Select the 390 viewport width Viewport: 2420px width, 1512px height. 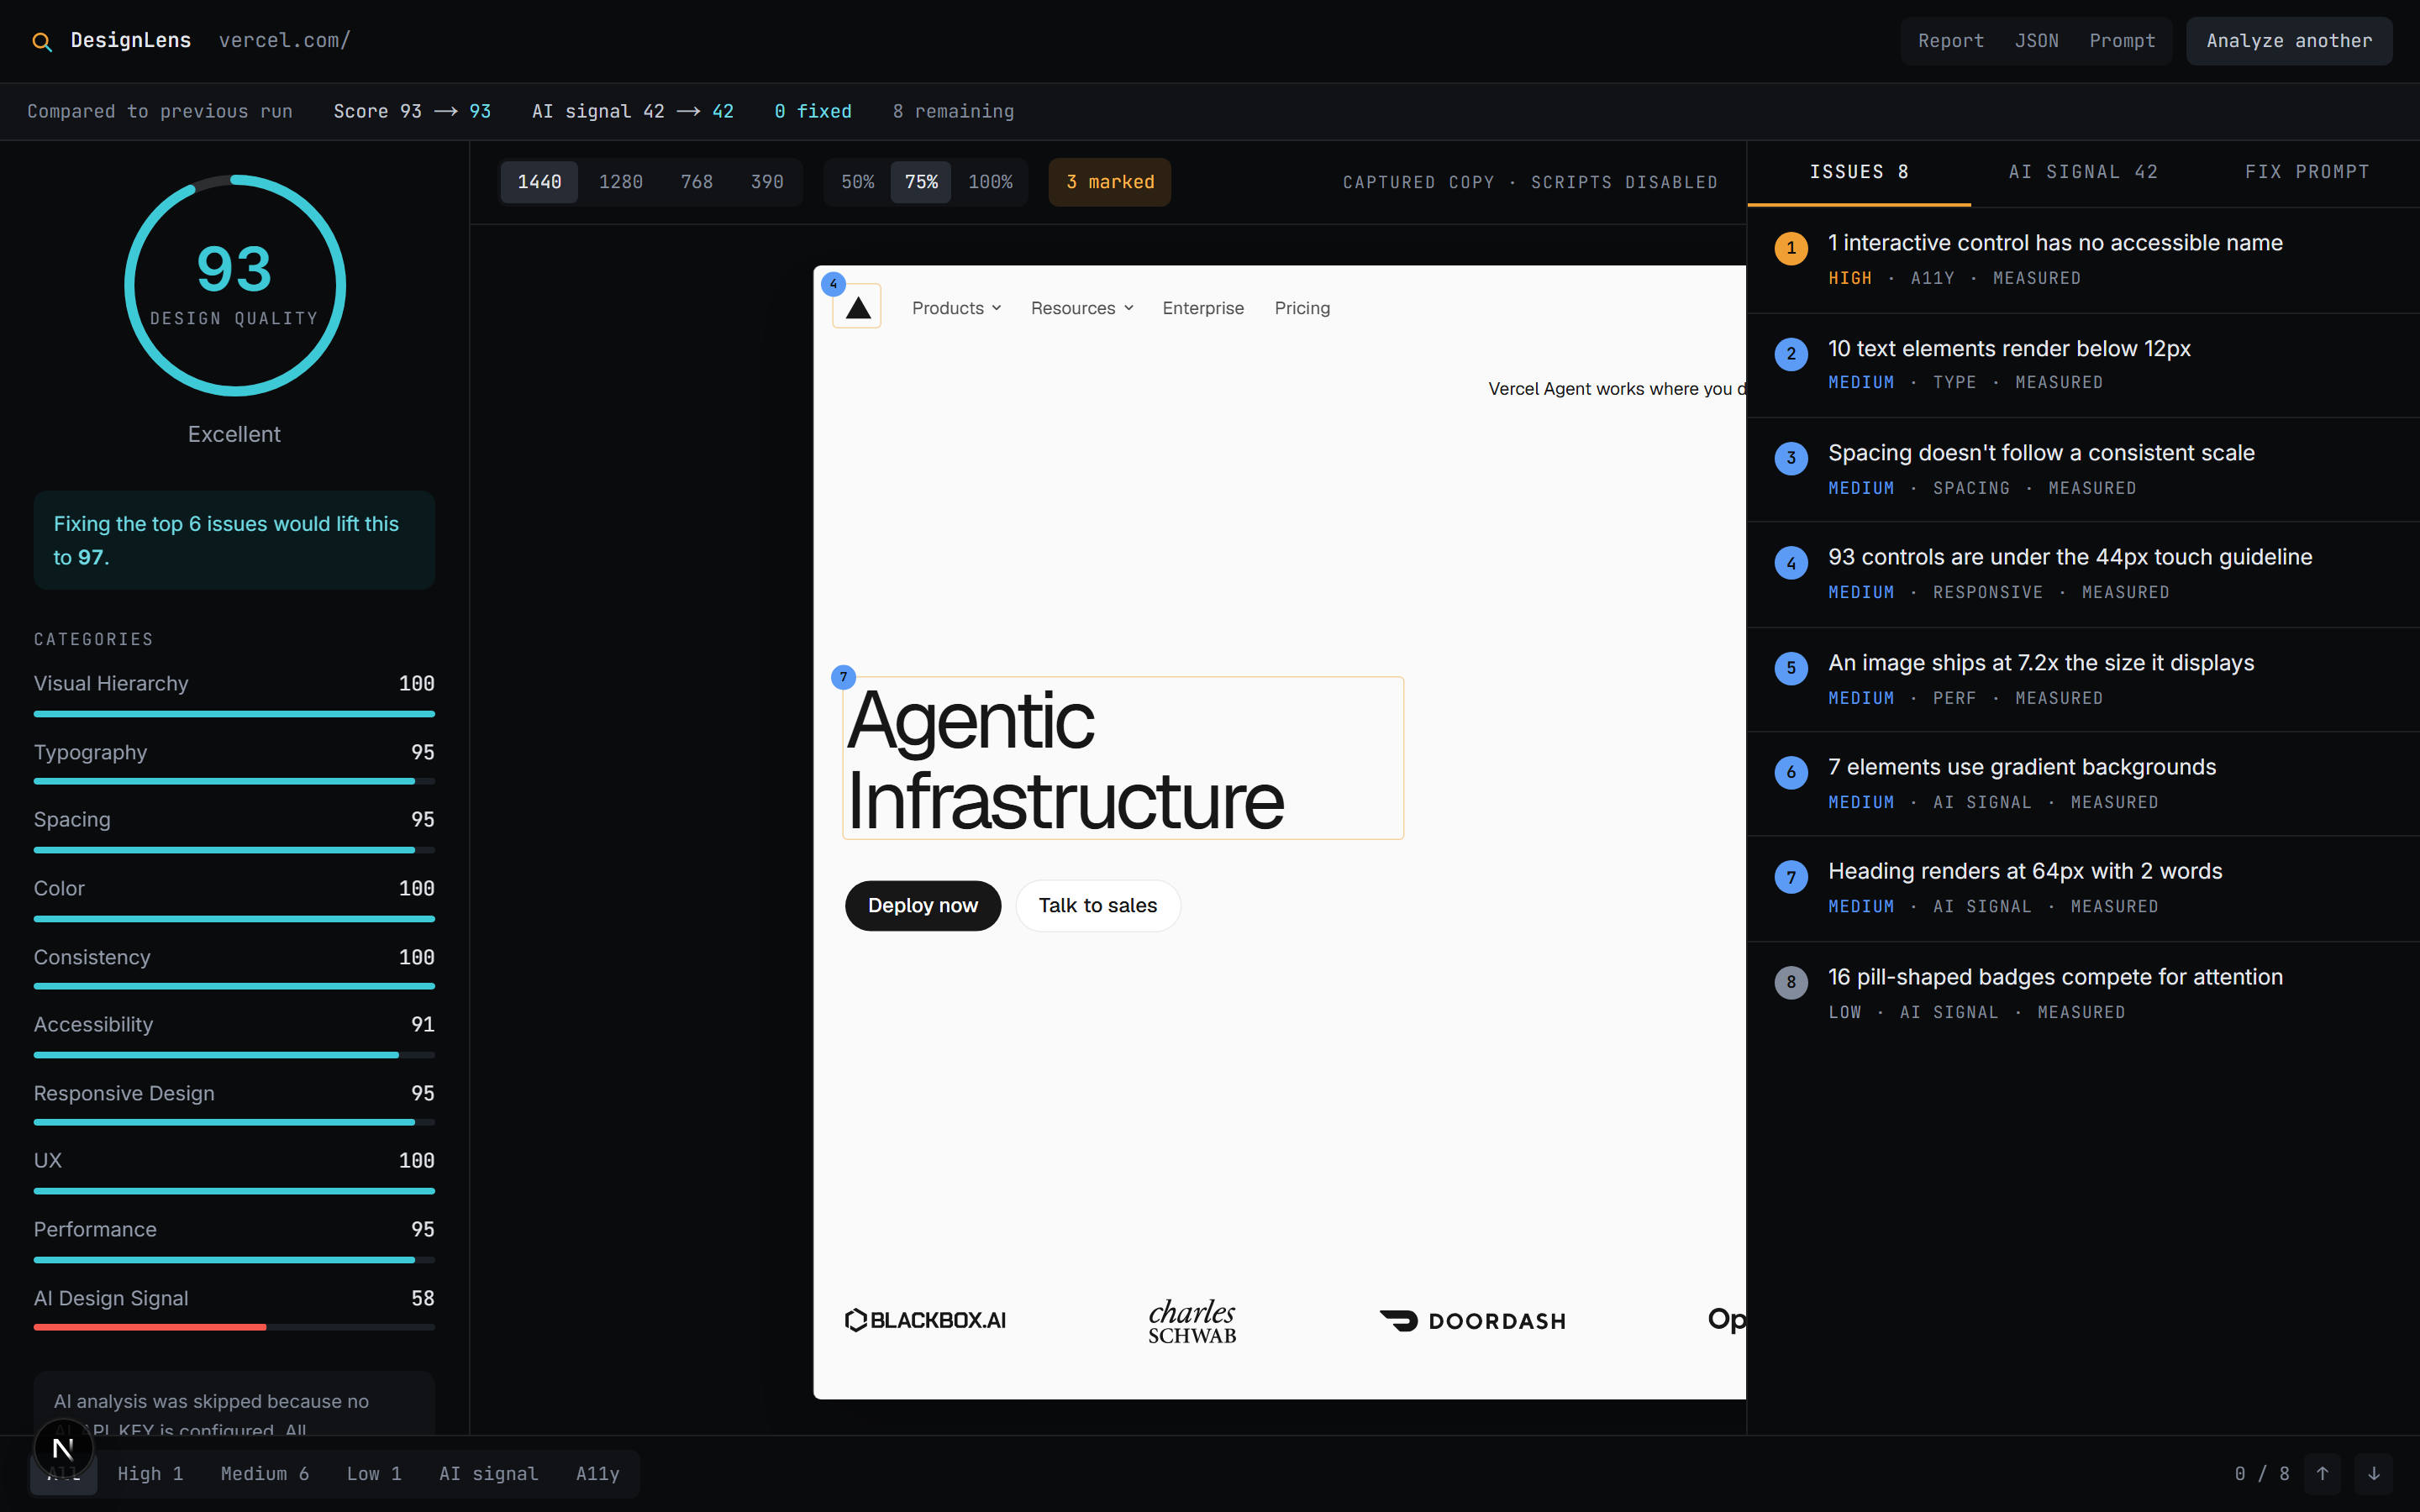pyautogui.click(x=767, y=182)
